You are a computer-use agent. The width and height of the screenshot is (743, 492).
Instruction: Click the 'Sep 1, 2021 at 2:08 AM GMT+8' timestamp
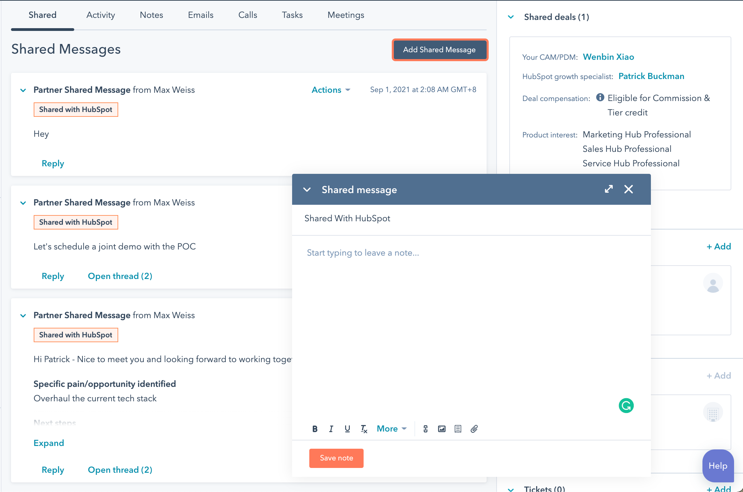pyautogui.click(x=423, y=90)
